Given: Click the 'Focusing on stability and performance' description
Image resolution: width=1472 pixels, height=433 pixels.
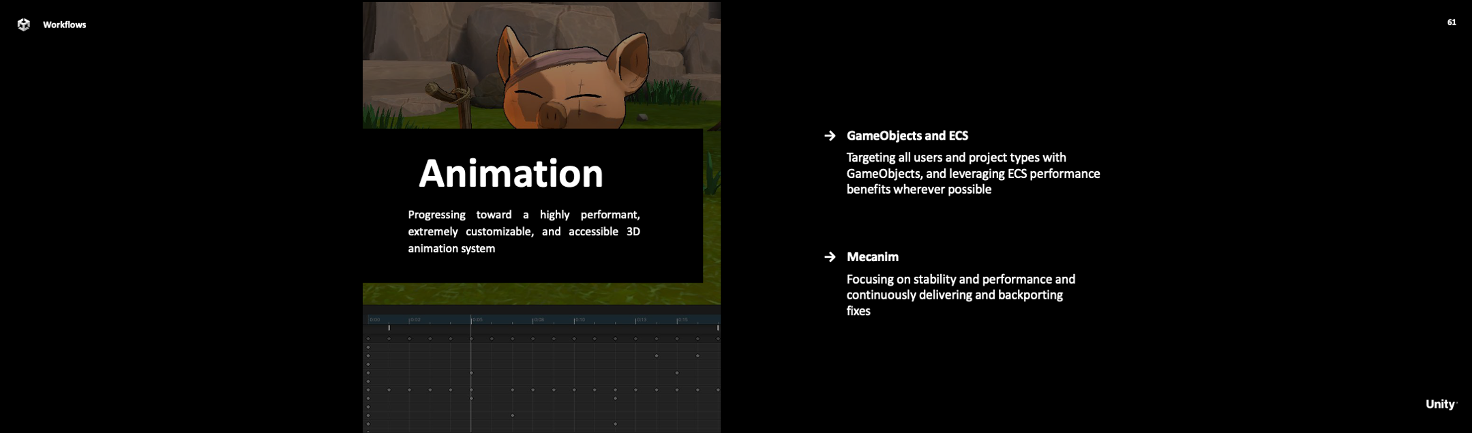Looking at the screenshot, I should pyautogui.click(x=961, y=295).
